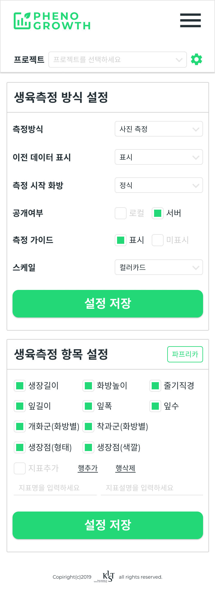The image size is (215, 590).
Task: Uncheck the 서버 checkbox
Action: 158,213
